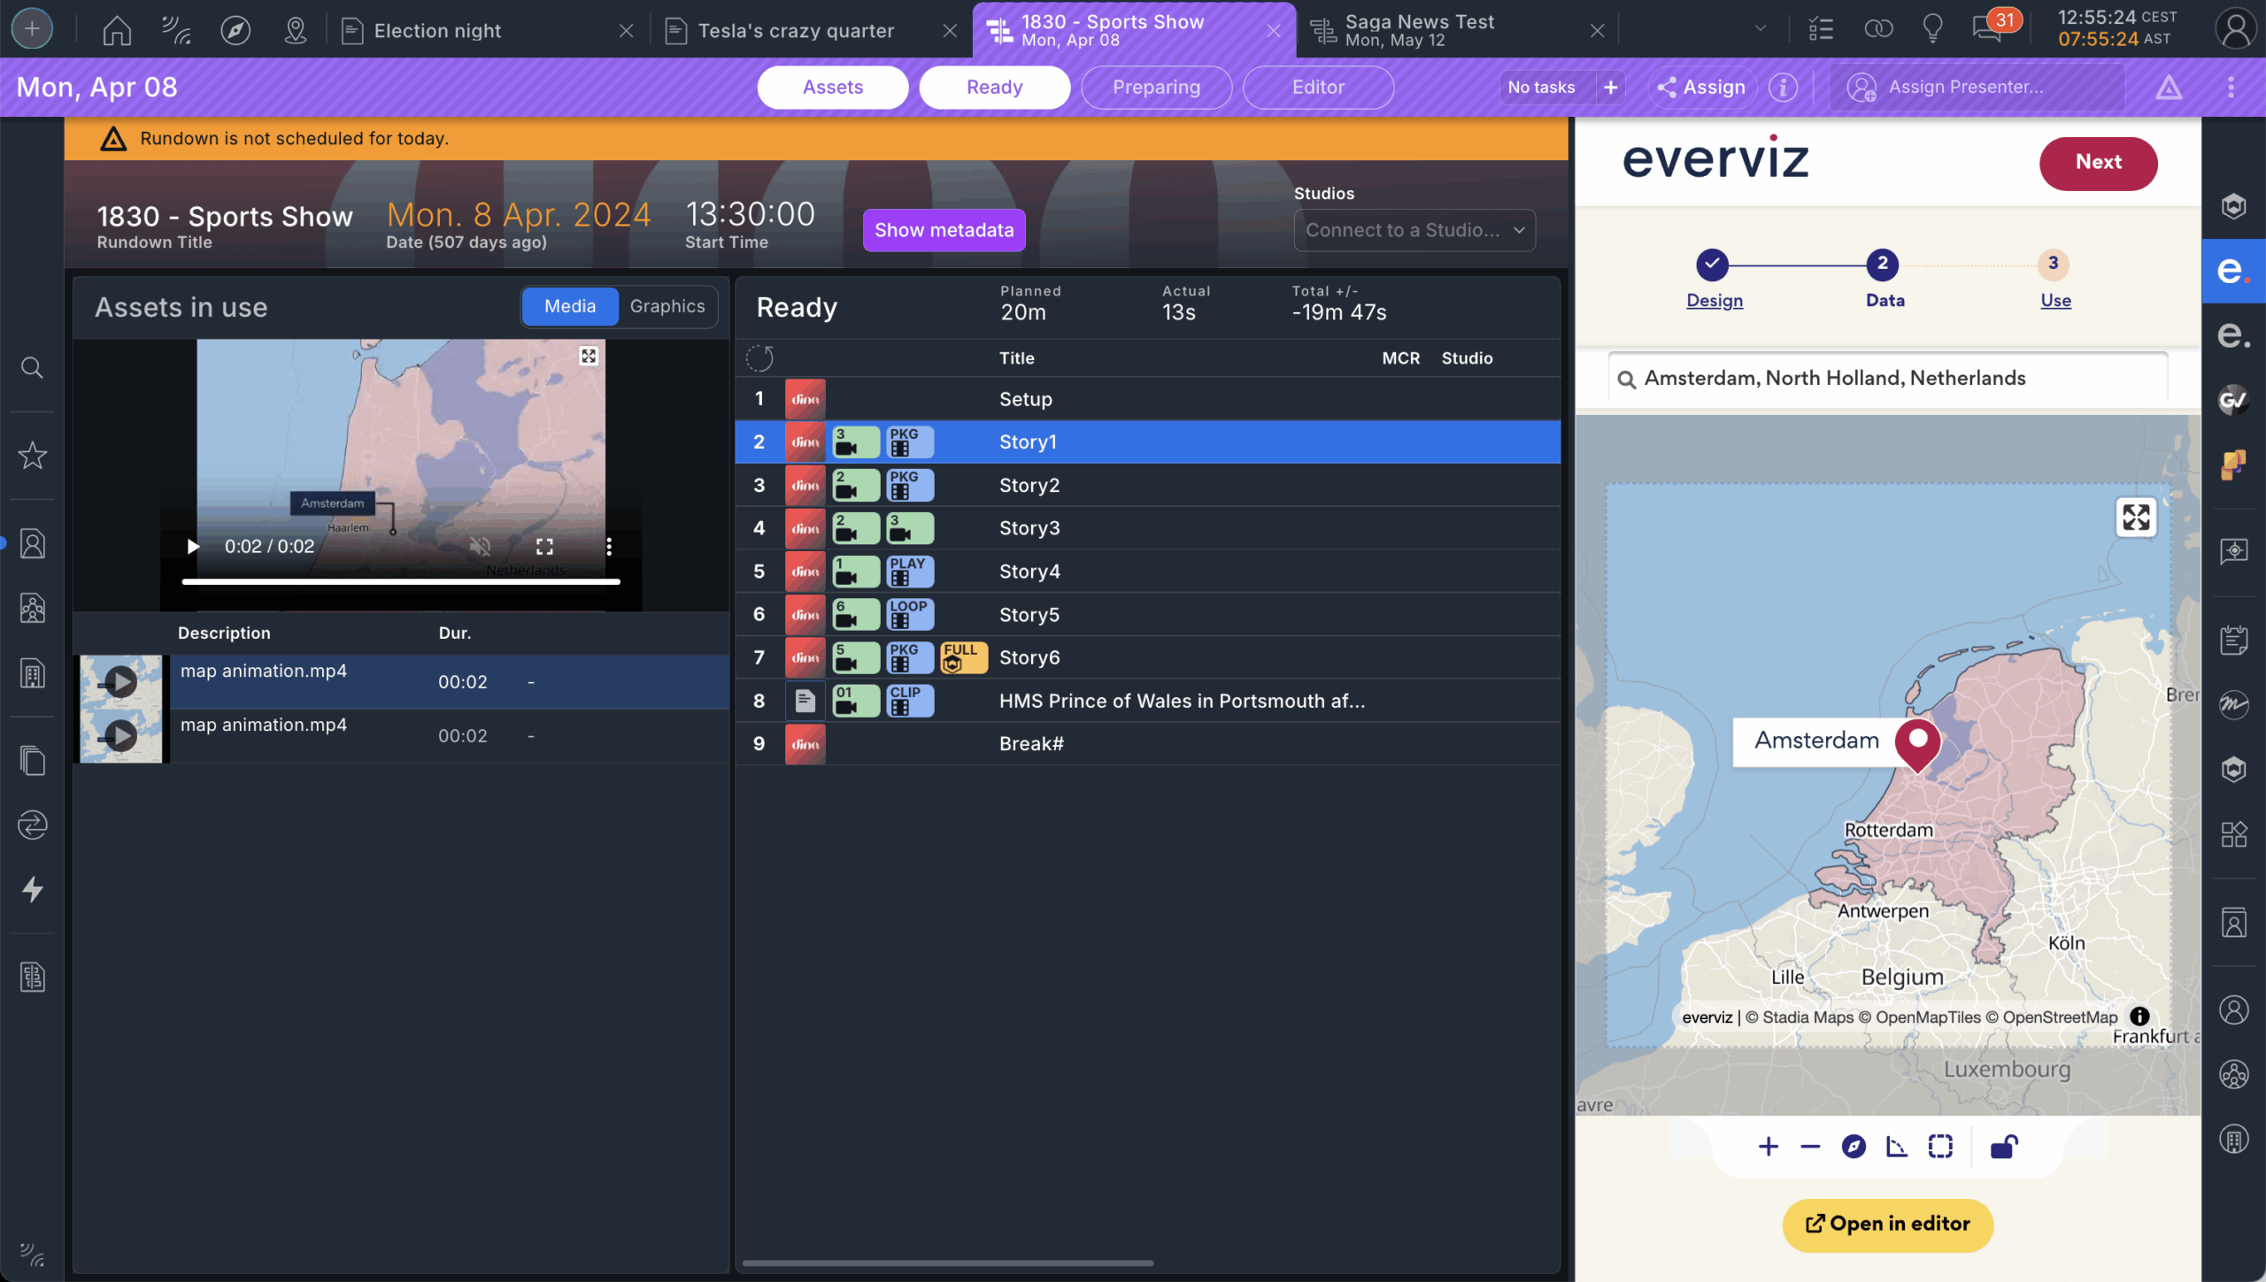Click the Show metadata button
The height and width of the screenshot is (1282, 2266).
[944, 229]
